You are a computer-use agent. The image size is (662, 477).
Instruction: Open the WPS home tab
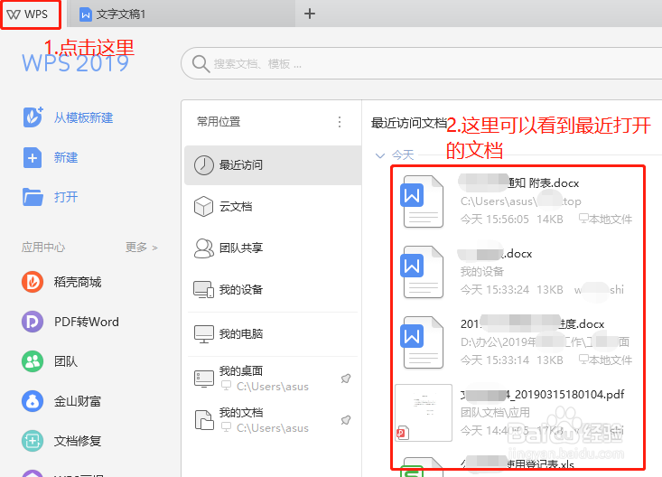coord(31,14)
